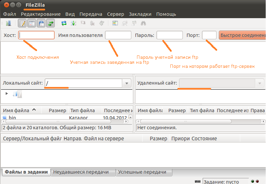Open the Файл menu
This screenshot has width=266, height=184.
(9, 14)
